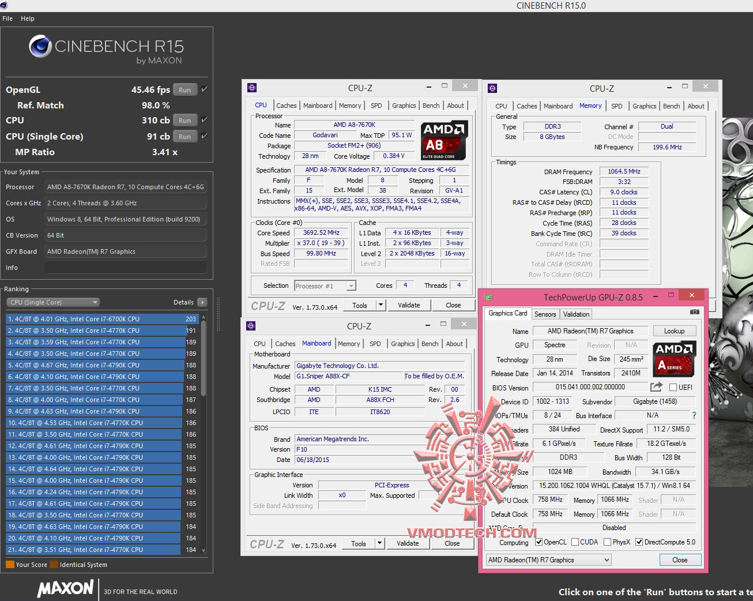The height and width of the screenshot is (601, 753).
Task: Toggle the checkmark beside CPU (Single Core) test
Action: tap(204, 136)
